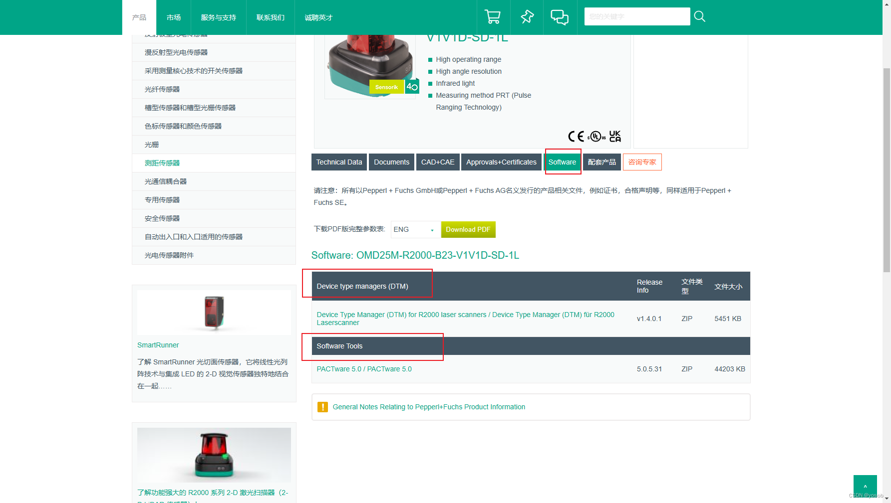Image resolution: width=891 pixels, height=503 pixels.
Task: Click the pin watchlist icon
Action: [x=527, y=17]
